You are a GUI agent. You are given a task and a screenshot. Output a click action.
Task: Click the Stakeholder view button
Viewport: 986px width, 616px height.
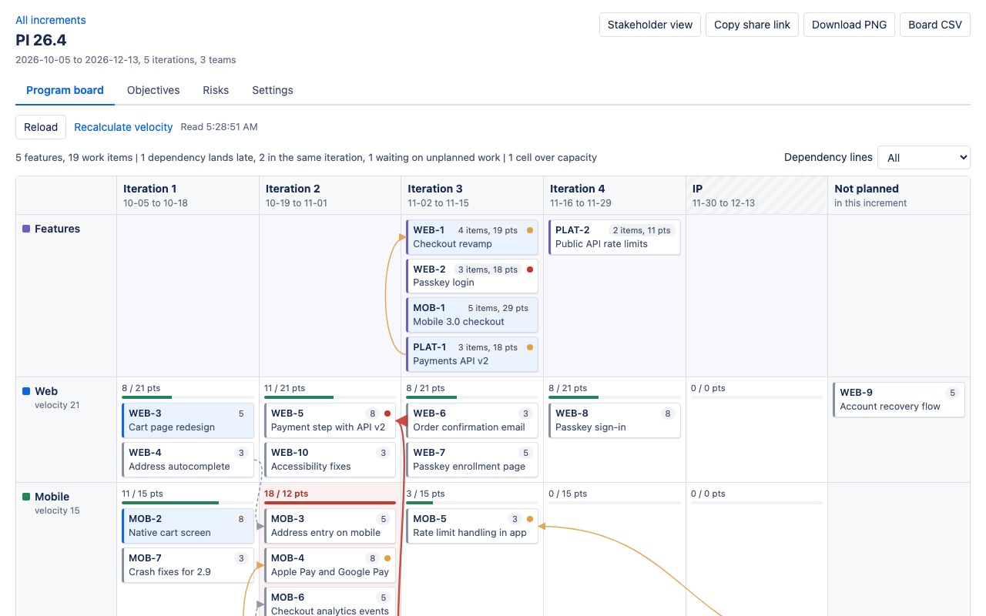click(650, 25)
